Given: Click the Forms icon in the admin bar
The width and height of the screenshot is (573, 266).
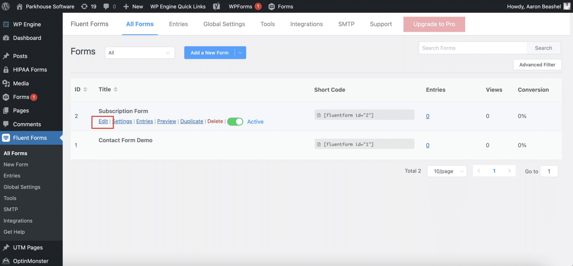Looking at the screenshot, I should (x=271, y=6).
